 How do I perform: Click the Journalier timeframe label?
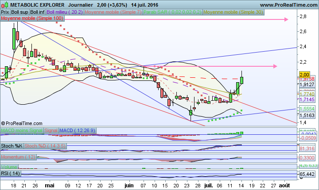pyautogui.click(x=81, y=5)
